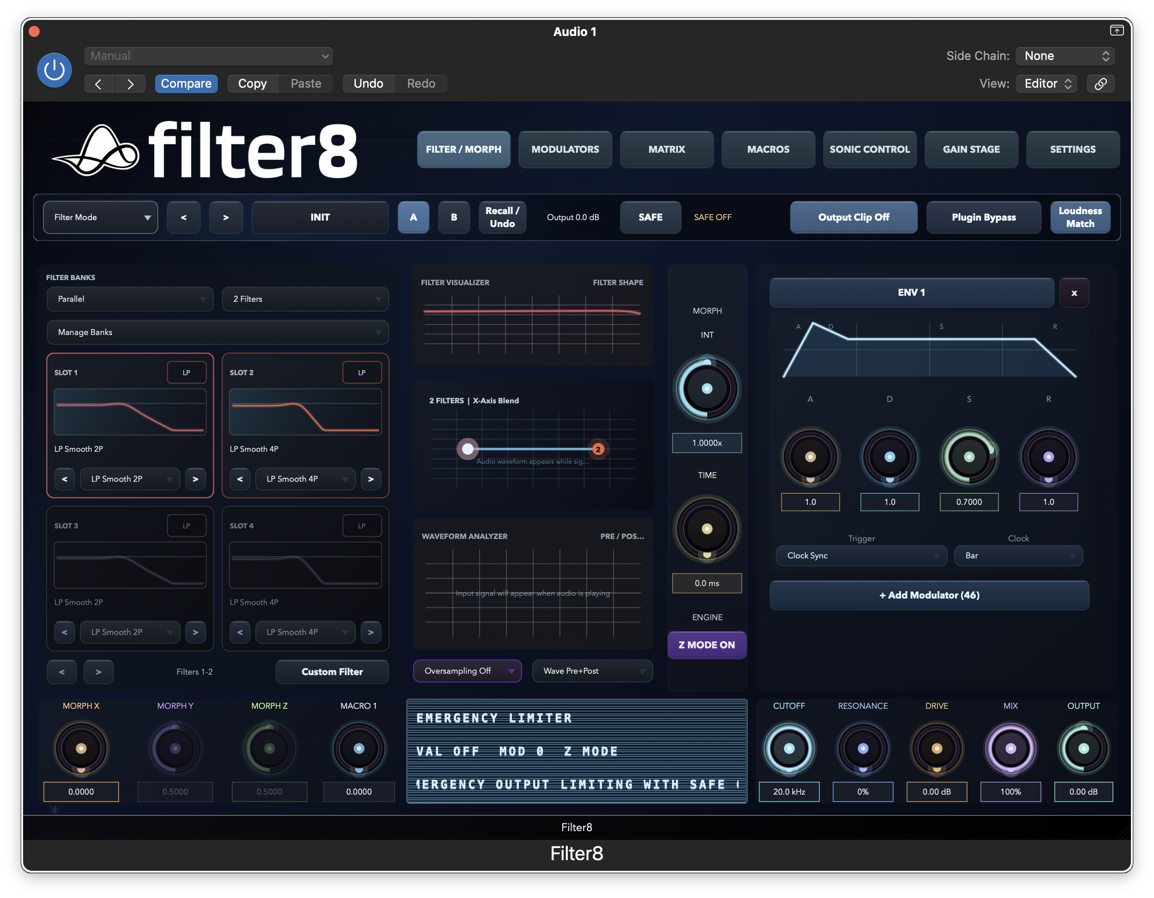This screenshot has width=1154, height=898.
Task: Switch to the FILTER / MORPH tab
Action: click(x=463, y=150)
